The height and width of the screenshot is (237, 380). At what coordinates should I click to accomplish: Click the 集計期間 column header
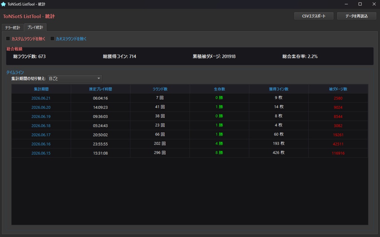pyautogui.click(x=41, y=89)
